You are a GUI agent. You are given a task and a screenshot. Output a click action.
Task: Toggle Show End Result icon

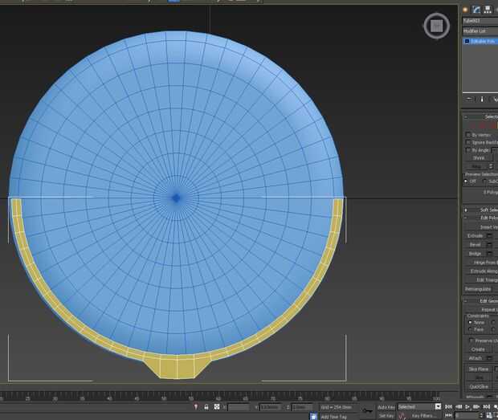pos(482,100)
